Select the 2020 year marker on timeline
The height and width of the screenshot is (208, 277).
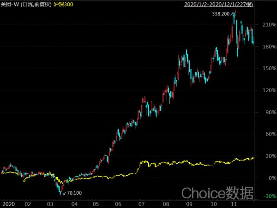coord(8,203)
